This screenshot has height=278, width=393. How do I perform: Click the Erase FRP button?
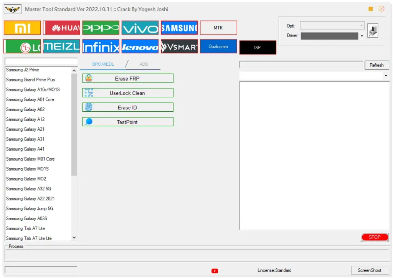tap(127, 78)
